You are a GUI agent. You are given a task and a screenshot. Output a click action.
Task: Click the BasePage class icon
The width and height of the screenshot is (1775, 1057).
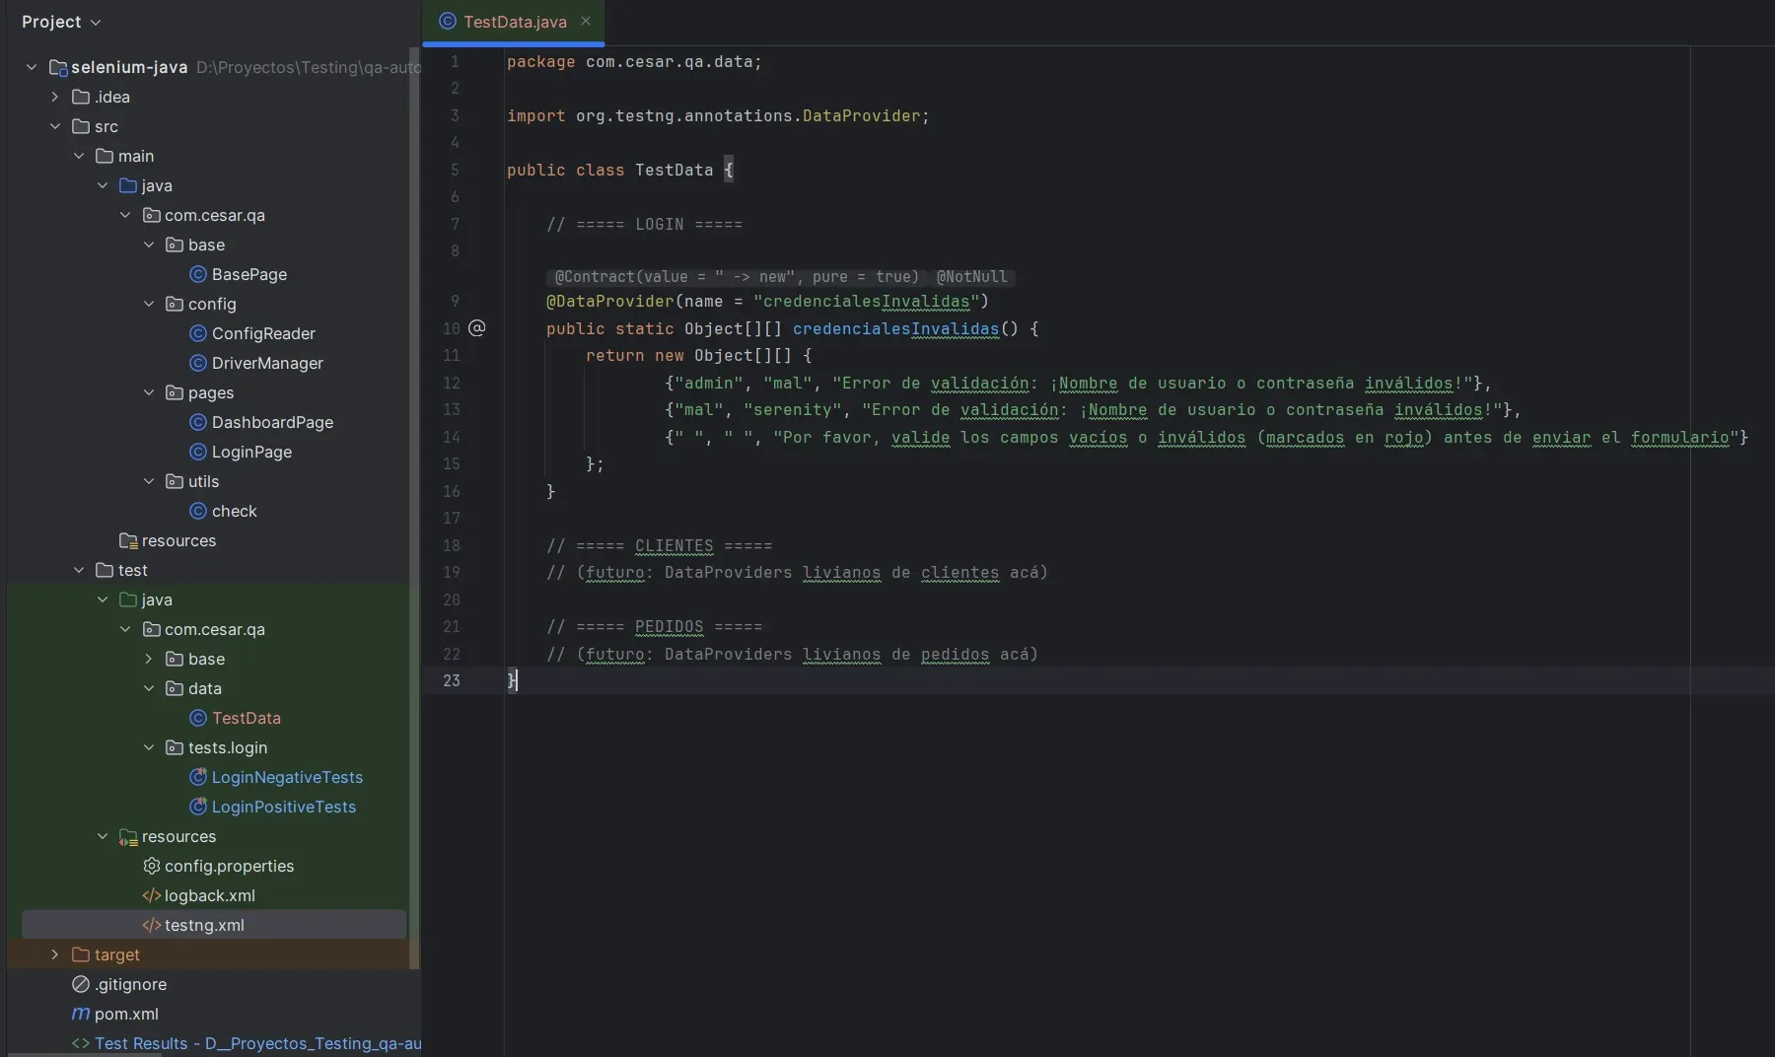tap(196, 274)
